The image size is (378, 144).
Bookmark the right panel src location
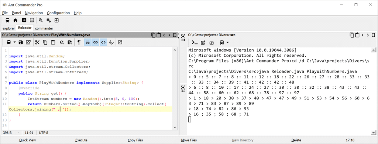tap(374, 35)
